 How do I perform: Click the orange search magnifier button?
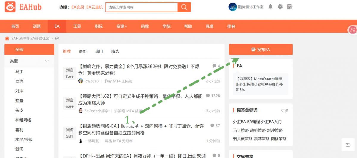click(184, 7)
